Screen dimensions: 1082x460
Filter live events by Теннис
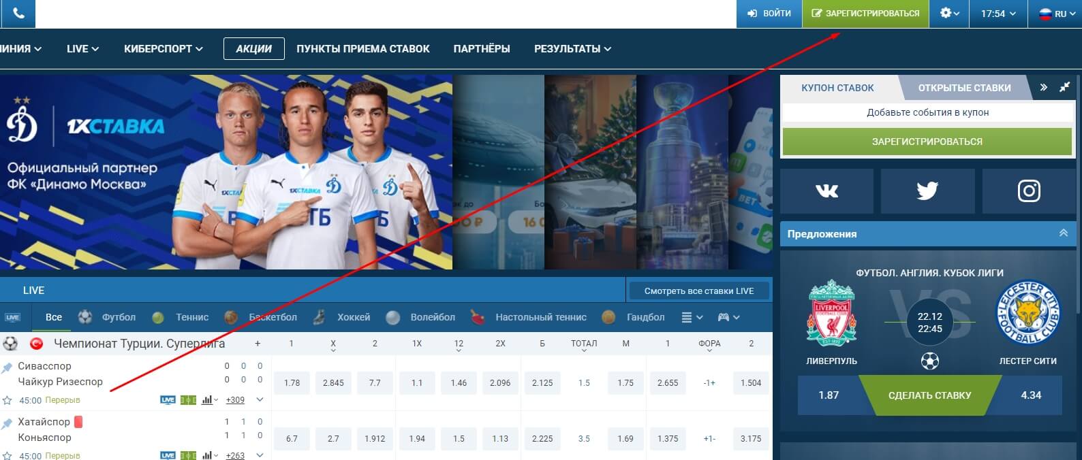tap(181, 317)
